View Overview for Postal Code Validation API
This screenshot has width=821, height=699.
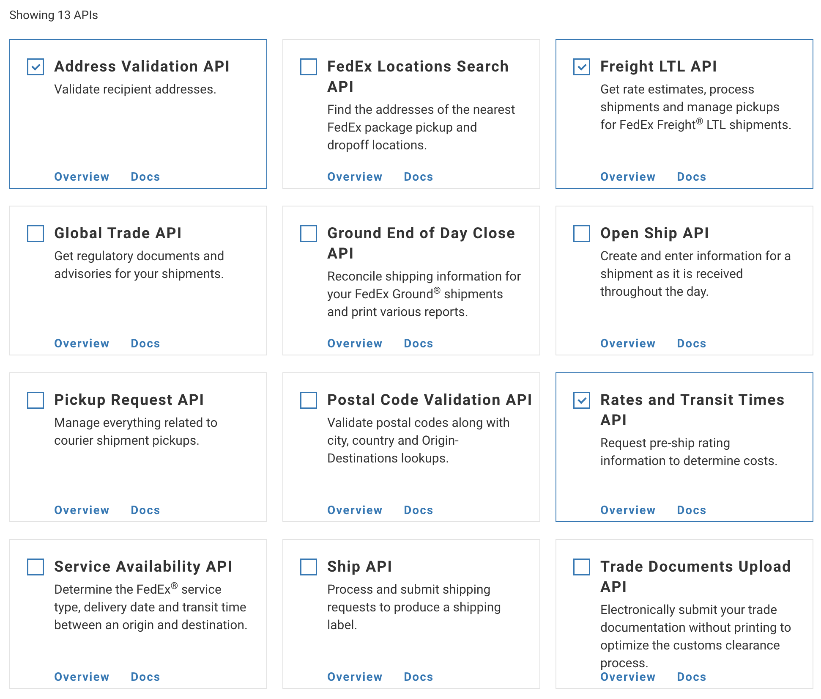click(x=355, y=510)
